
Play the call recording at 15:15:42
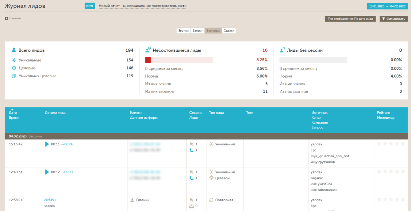(x=47, y=144)
